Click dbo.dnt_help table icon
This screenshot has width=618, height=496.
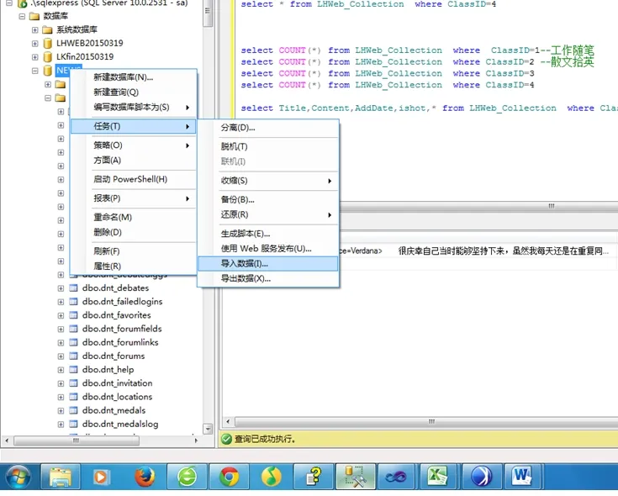click(73, 370)
